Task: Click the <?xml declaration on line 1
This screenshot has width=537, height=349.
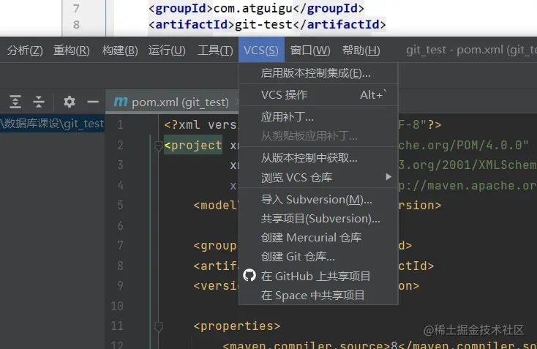Action: pos(181,124)
